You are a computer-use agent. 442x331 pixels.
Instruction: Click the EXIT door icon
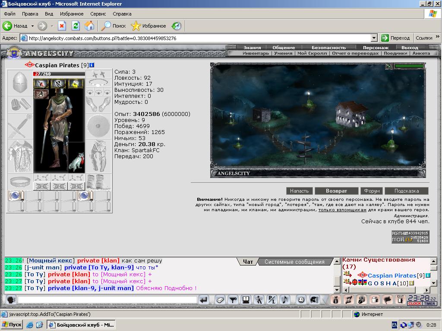point(401,300)
